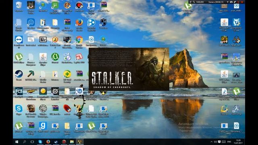The width and height of the screenshot is (258, 145).
Task: Open the Left 4 Dead 2 shortcut
Action: 224,40
